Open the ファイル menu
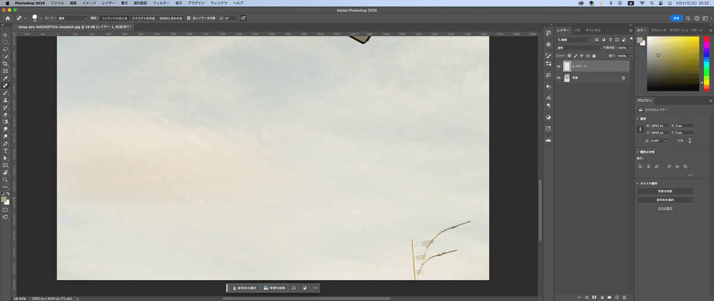This screenshot has width=714, height=301. [x=57, y=3]
